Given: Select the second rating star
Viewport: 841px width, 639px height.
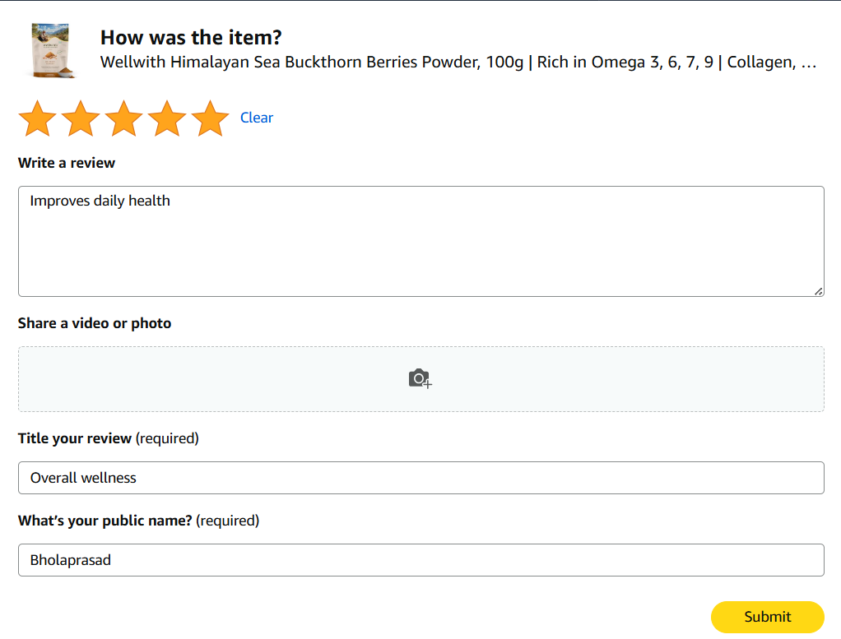Looking at the screenshot, I should point(81,118).
